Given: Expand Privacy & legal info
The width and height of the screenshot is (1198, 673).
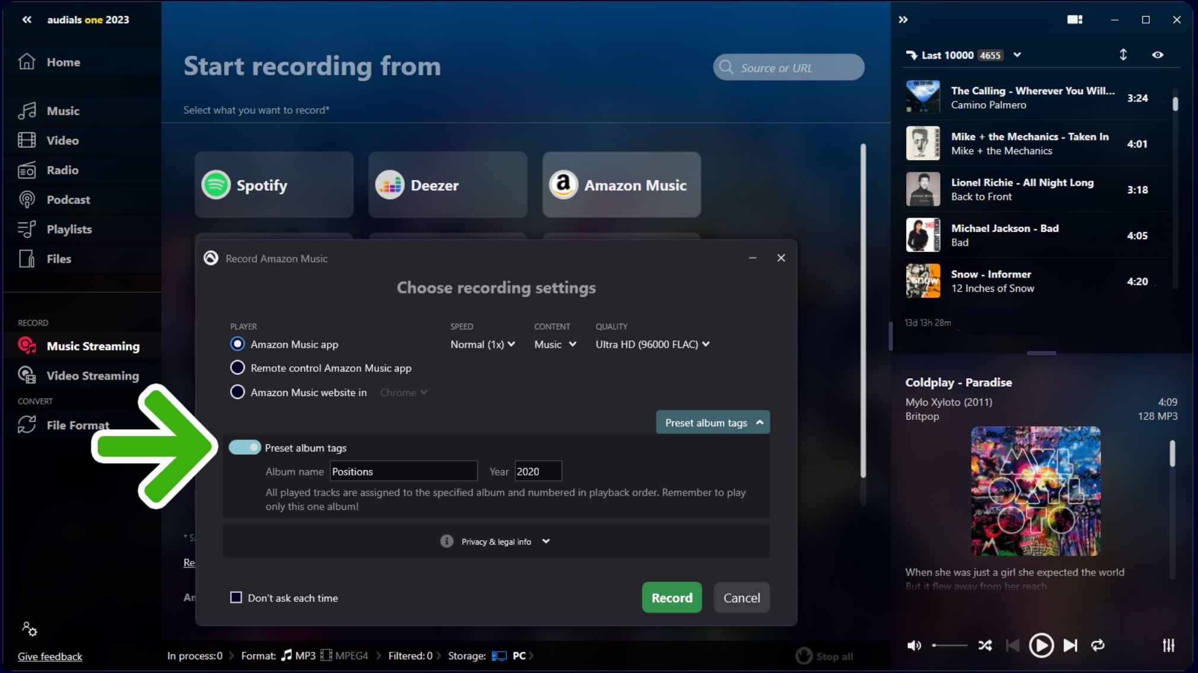Looking at the screenshot, I should 496,541.
